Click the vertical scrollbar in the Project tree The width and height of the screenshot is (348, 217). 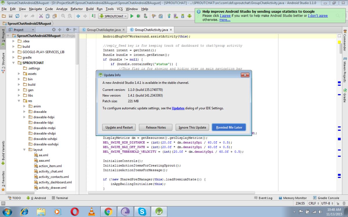(x=77, y=49)
